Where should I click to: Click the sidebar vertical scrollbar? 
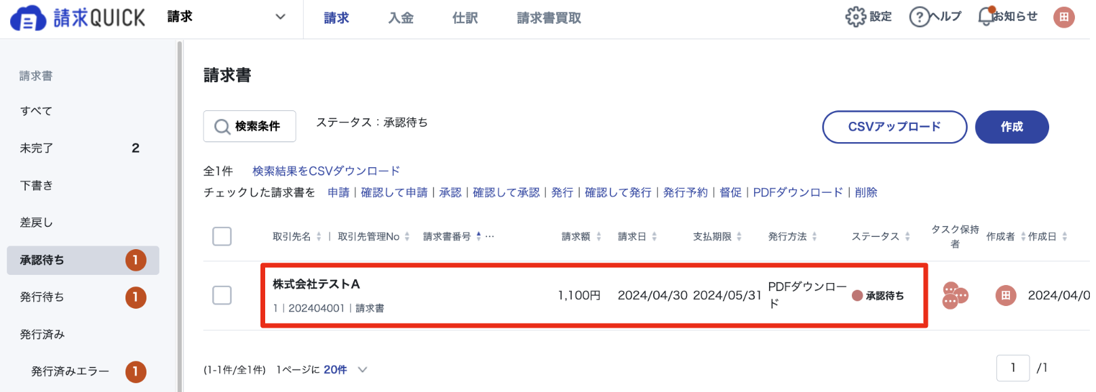click(180, 217)
